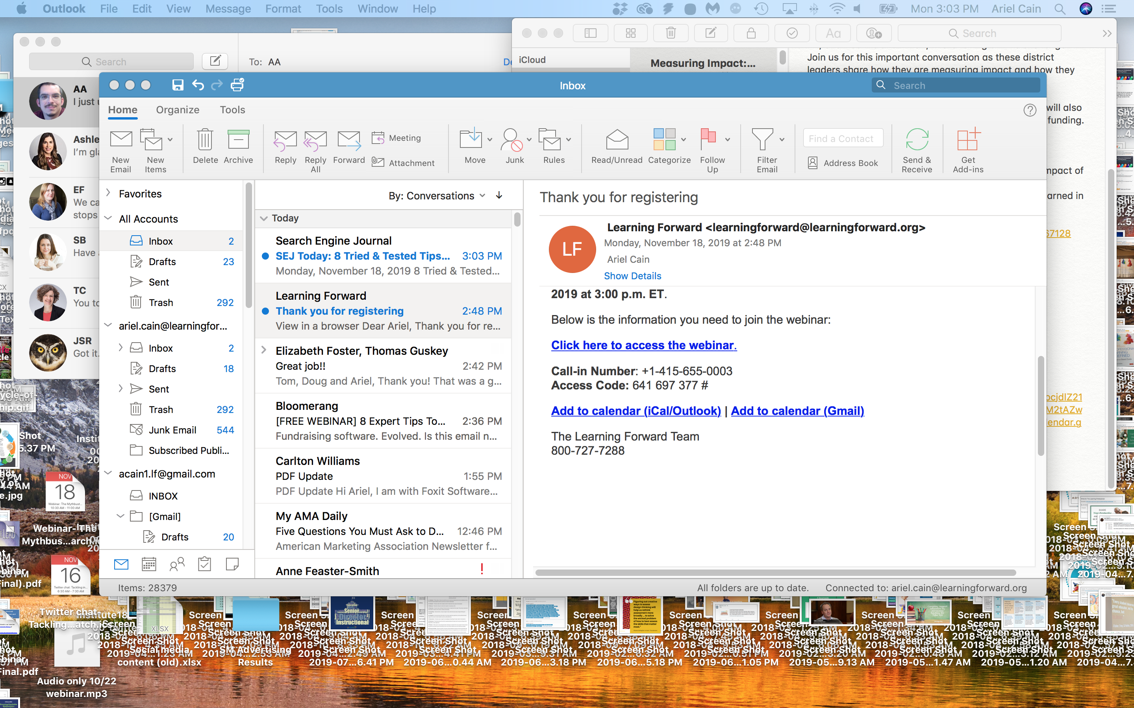The width and height of the screenshot is (1134, 708).
Task: Open the Filter Email dropdown arrow
Action: click(x=782, y=140)
